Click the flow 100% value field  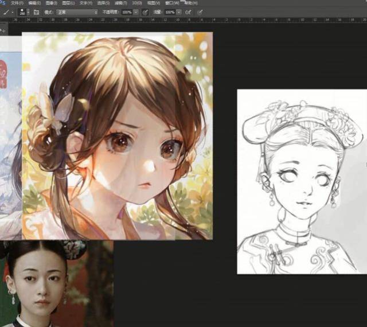click(170, 12)
